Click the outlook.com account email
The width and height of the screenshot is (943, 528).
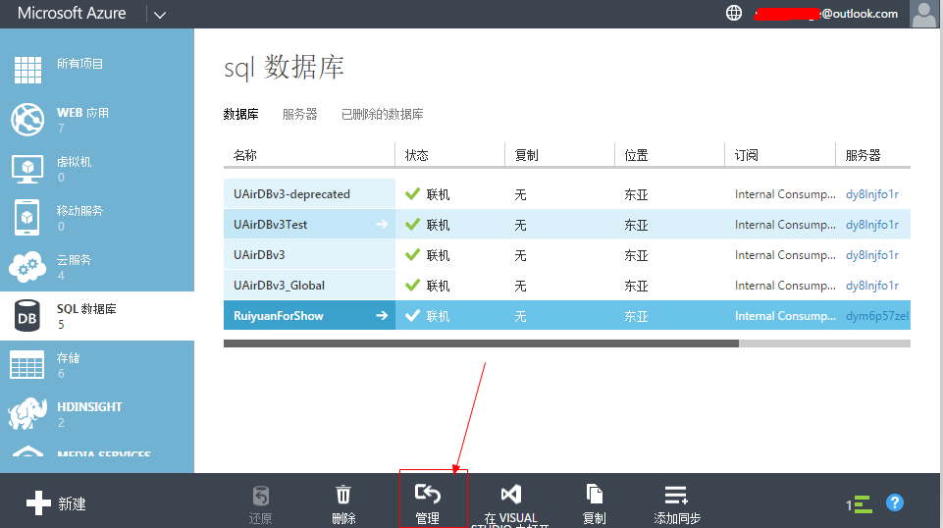pos(826,14)
